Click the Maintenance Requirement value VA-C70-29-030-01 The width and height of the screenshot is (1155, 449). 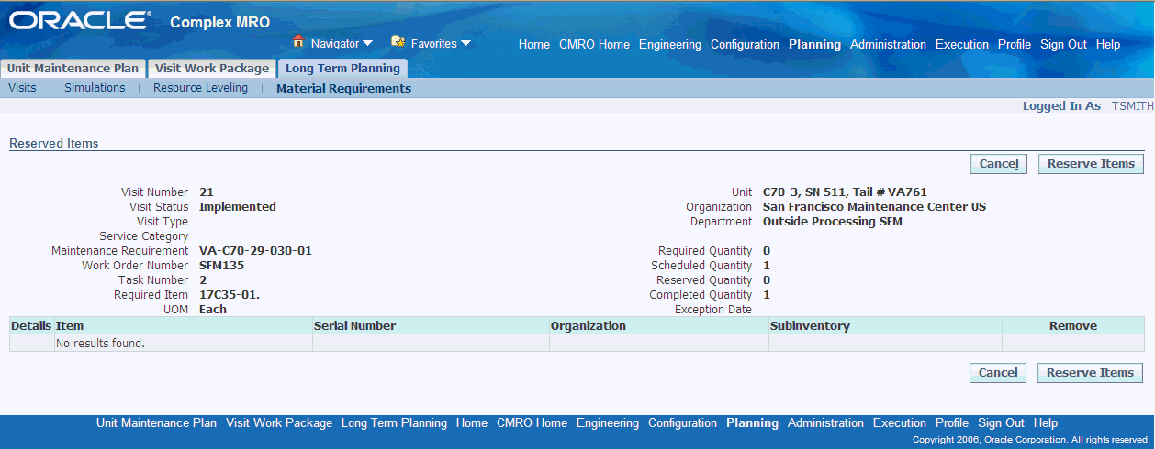click(255, 251)
